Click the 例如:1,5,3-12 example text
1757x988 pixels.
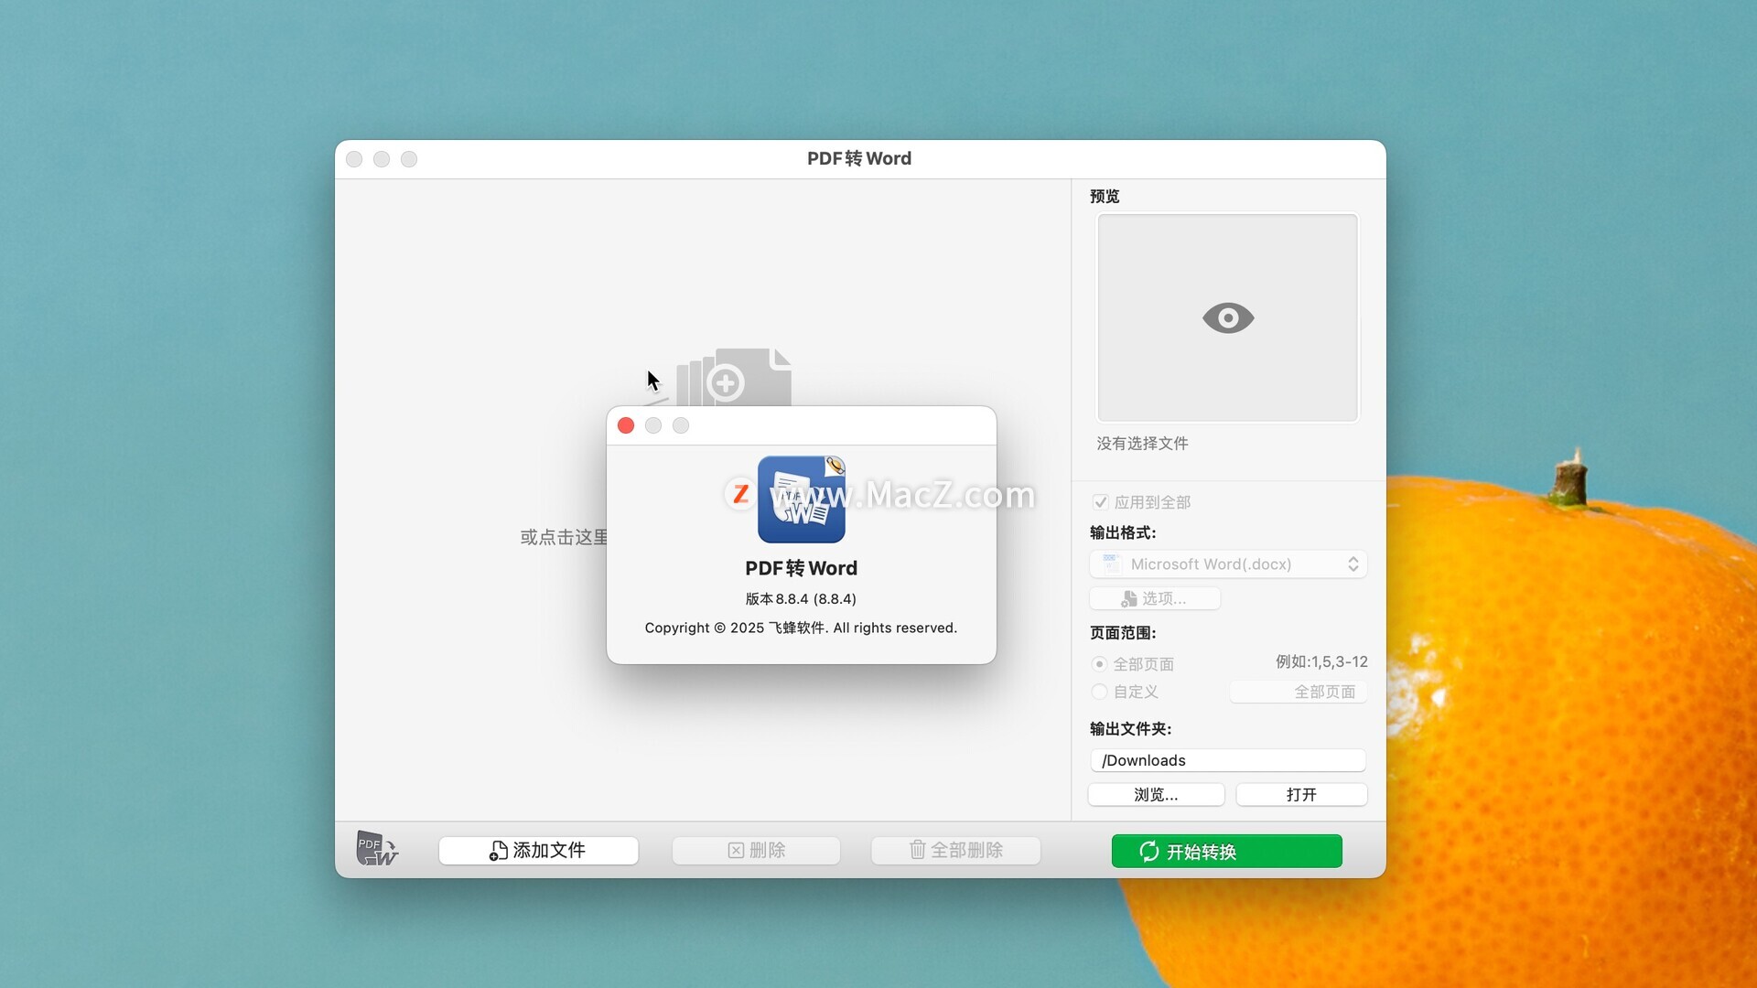click(1321, 662)
